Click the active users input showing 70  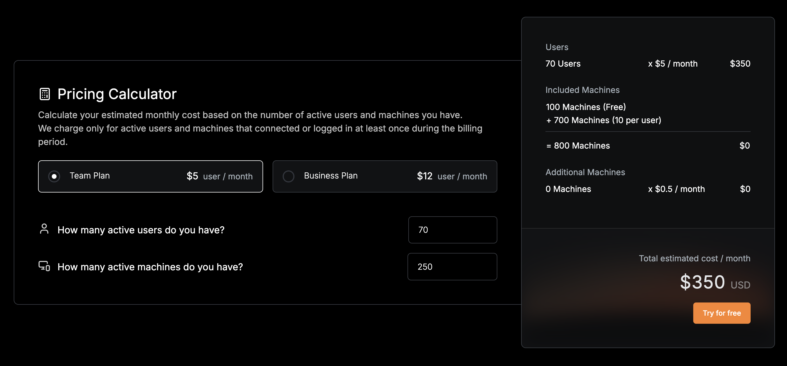pos(452,230)
